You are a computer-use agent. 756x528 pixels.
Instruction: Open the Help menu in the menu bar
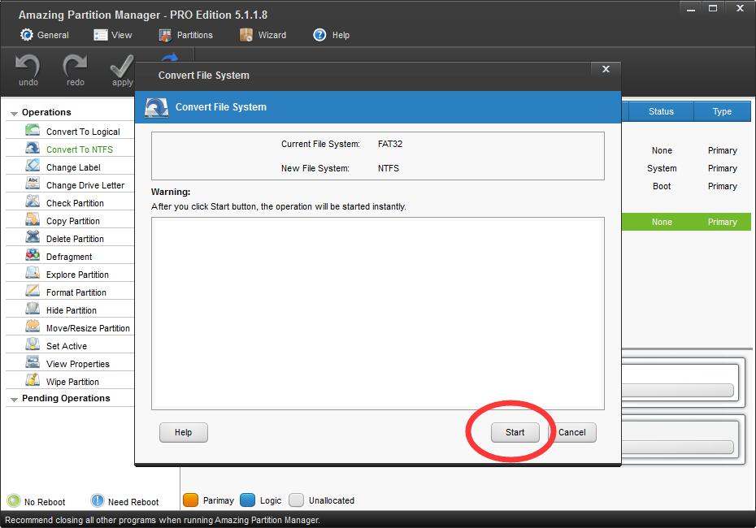tap(331, 35)
